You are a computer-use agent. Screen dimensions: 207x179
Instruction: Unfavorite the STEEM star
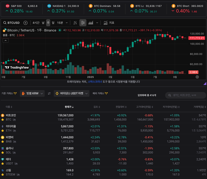[3, 174]
